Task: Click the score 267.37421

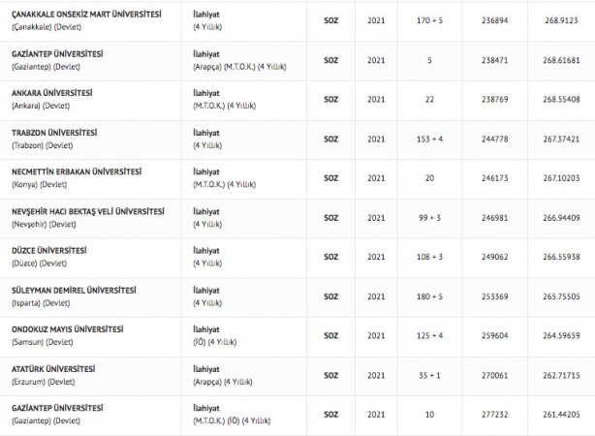Action: point(561,139)
